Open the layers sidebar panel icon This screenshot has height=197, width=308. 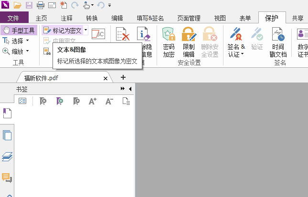pyautogui.click(x=7, y=156)
